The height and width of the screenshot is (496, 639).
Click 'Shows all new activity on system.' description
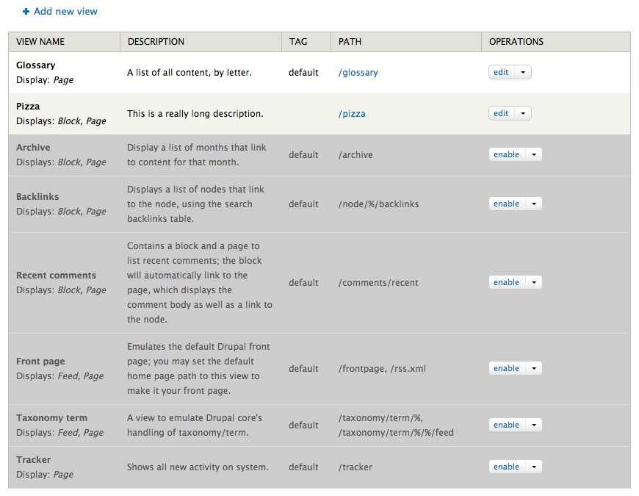[198, 467]
